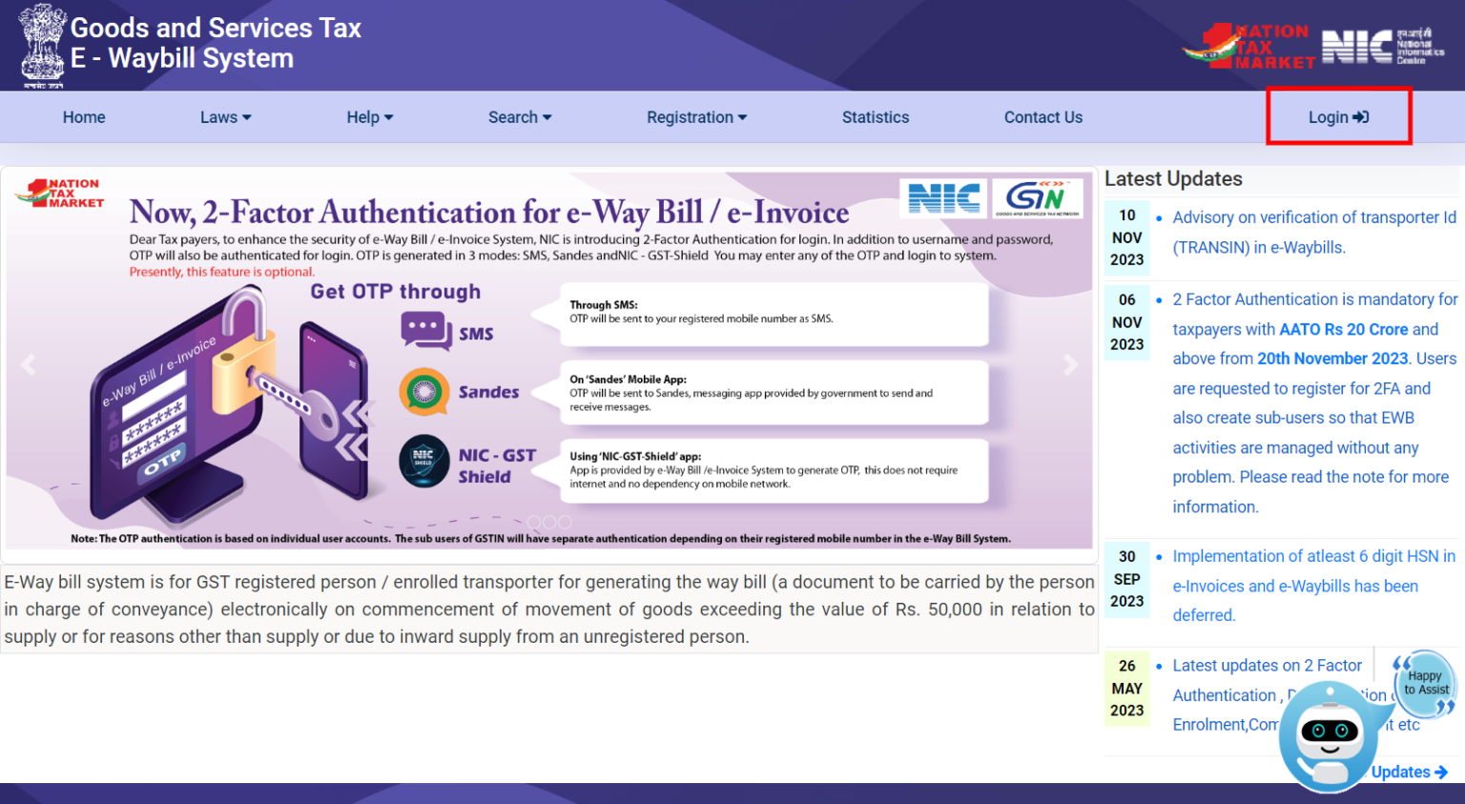Go to the Contact Us menu item
The image size is (1465, 804).
pos(1042,116)
